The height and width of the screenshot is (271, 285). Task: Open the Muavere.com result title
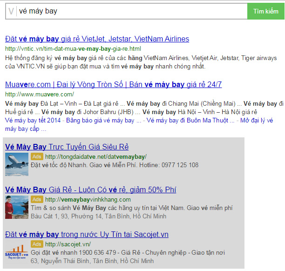113,85
